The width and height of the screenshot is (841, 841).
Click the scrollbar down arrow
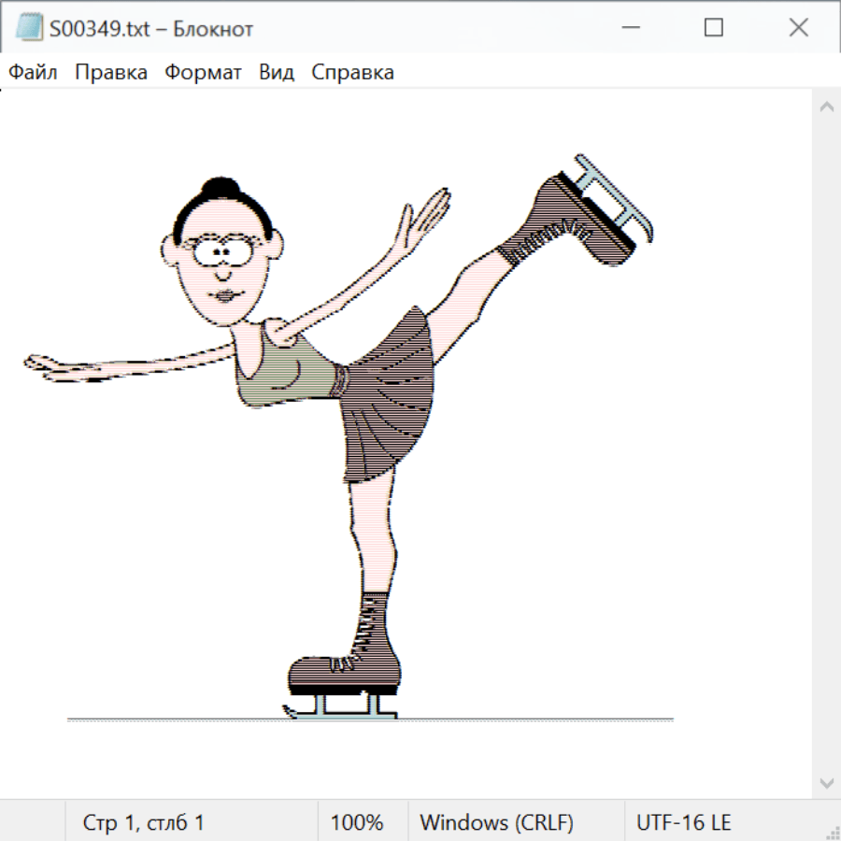coord(826,782)
